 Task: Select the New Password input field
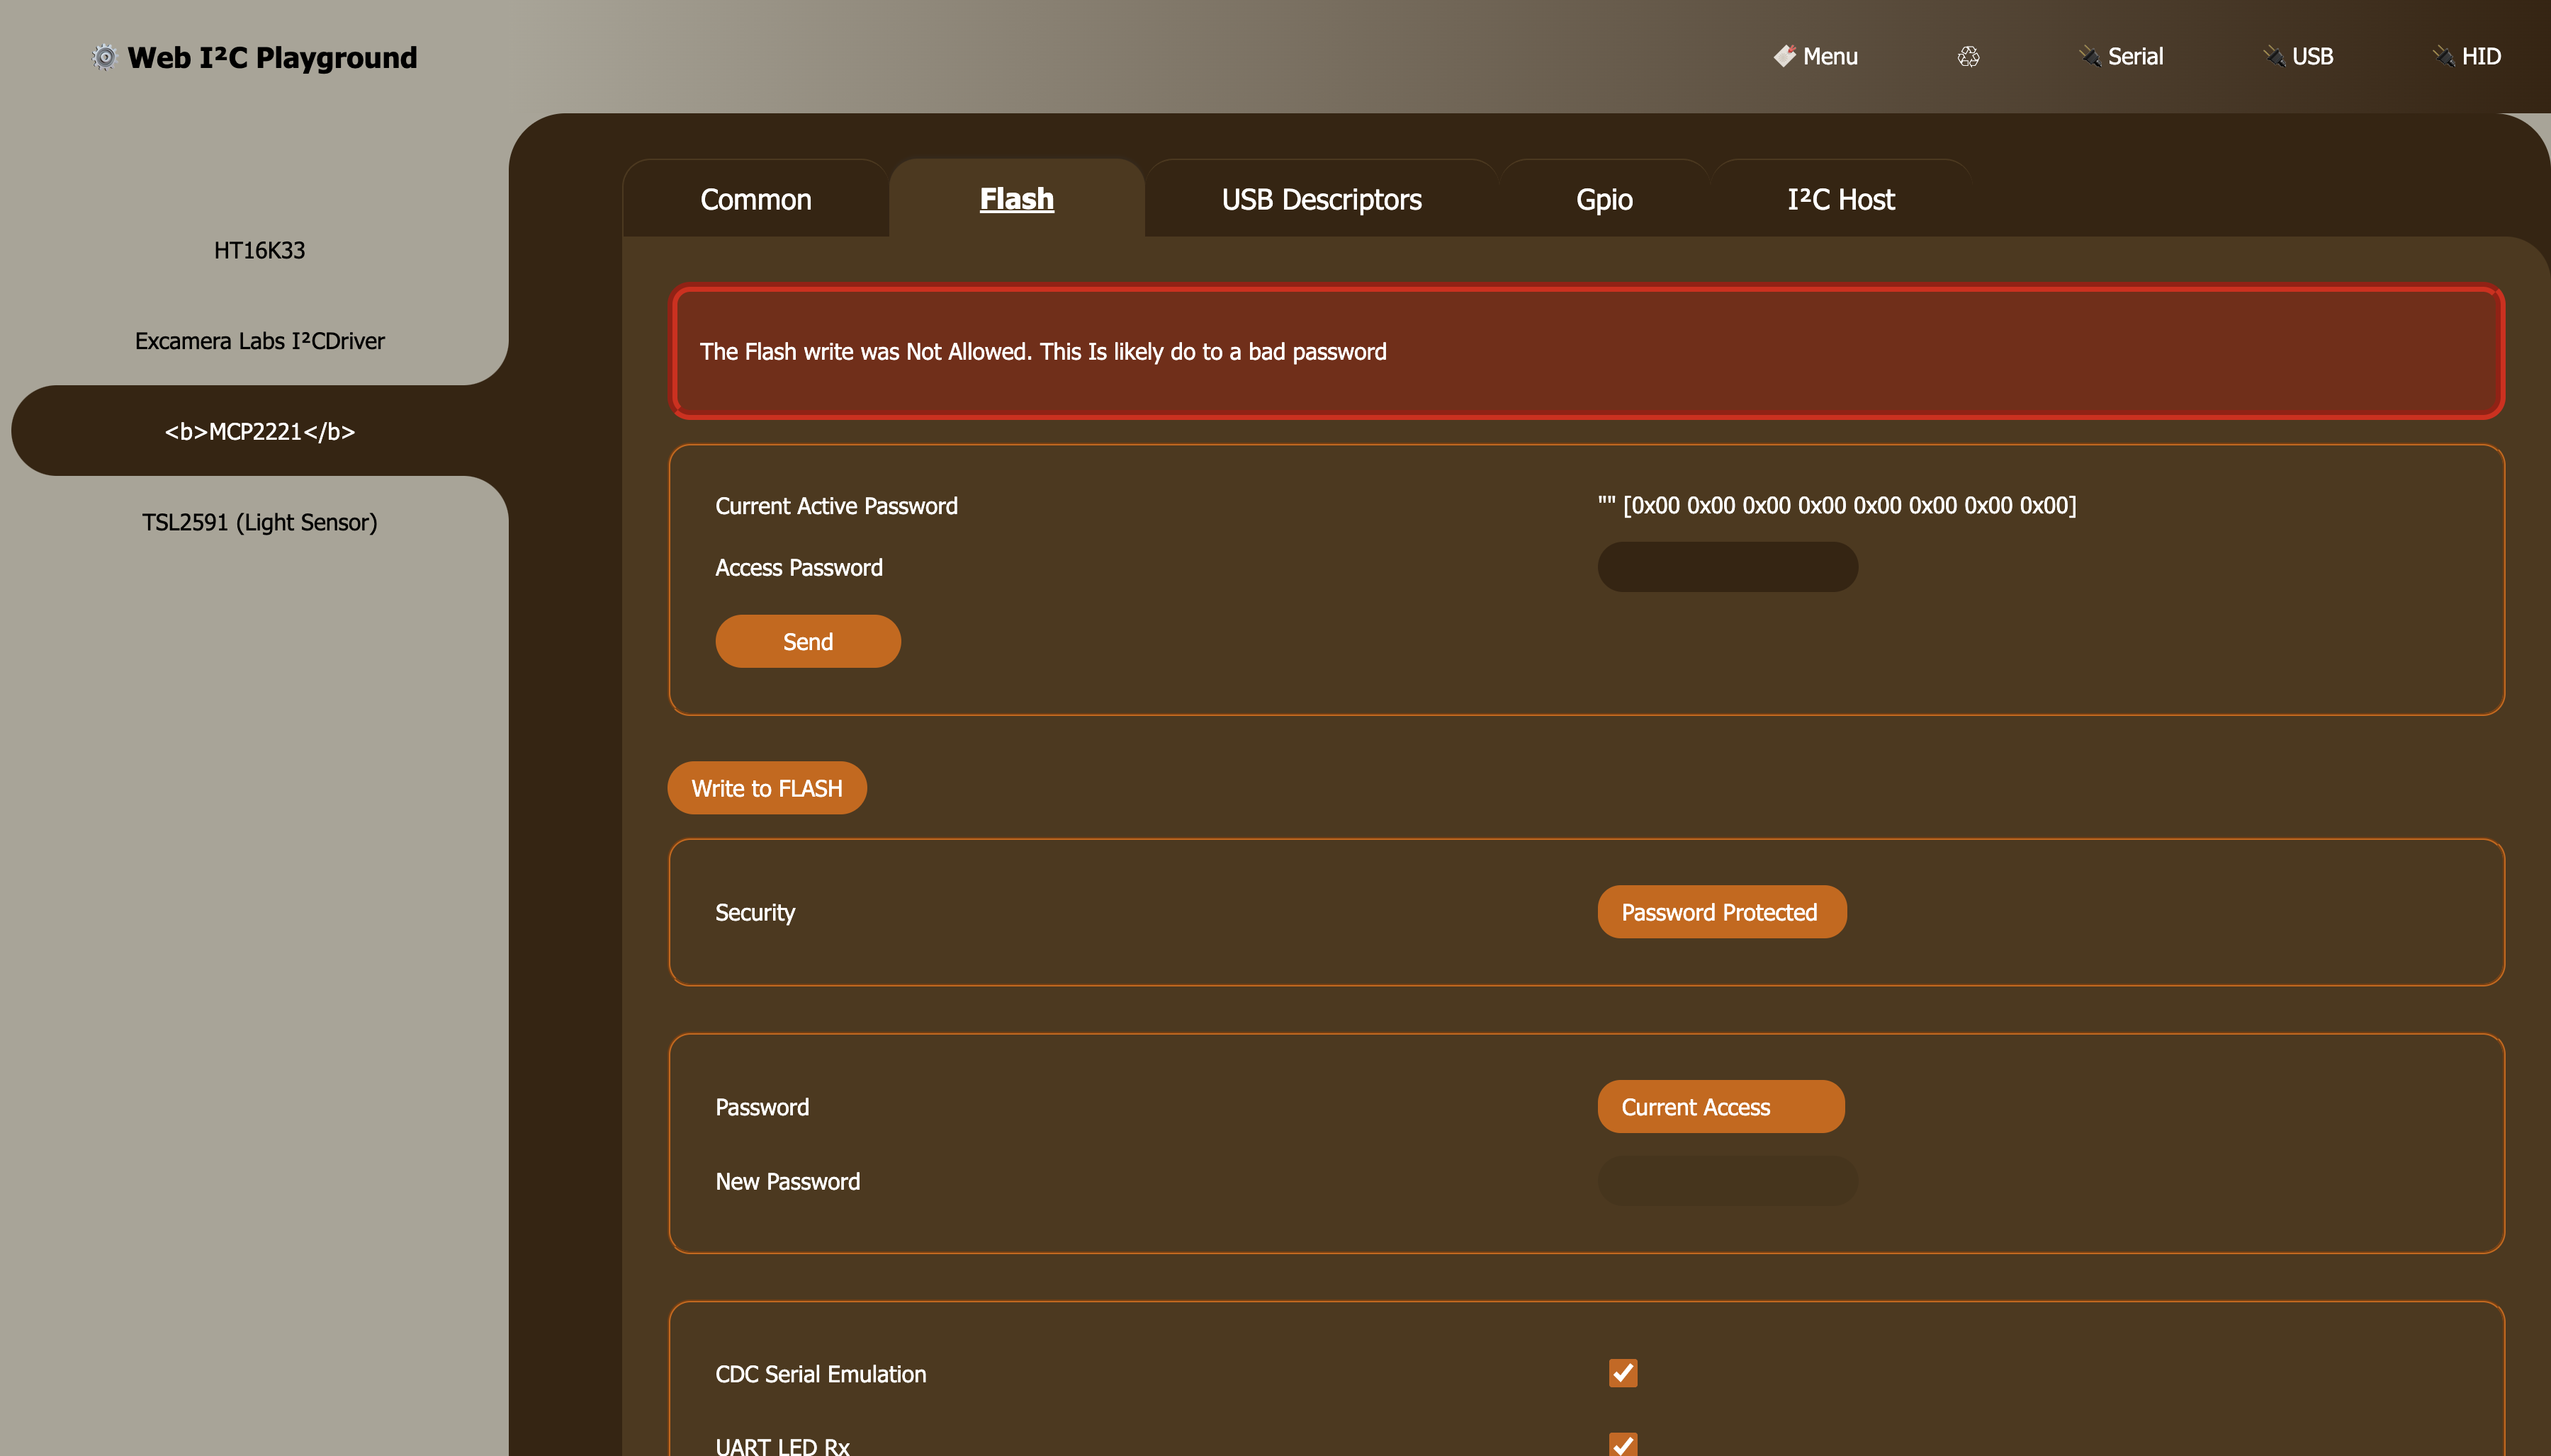point(1725,1181)
